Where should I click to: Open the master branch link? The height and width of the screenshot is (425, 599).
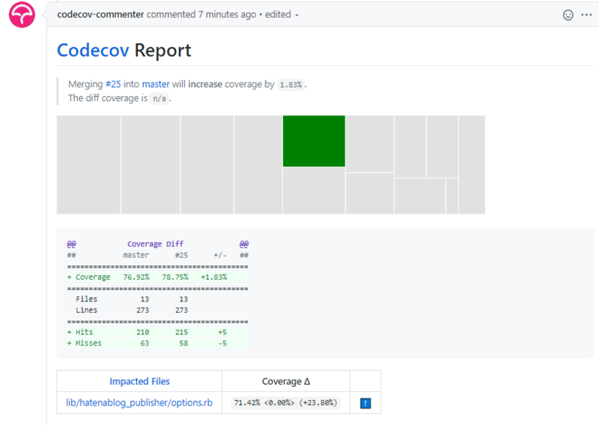[156, 84]
